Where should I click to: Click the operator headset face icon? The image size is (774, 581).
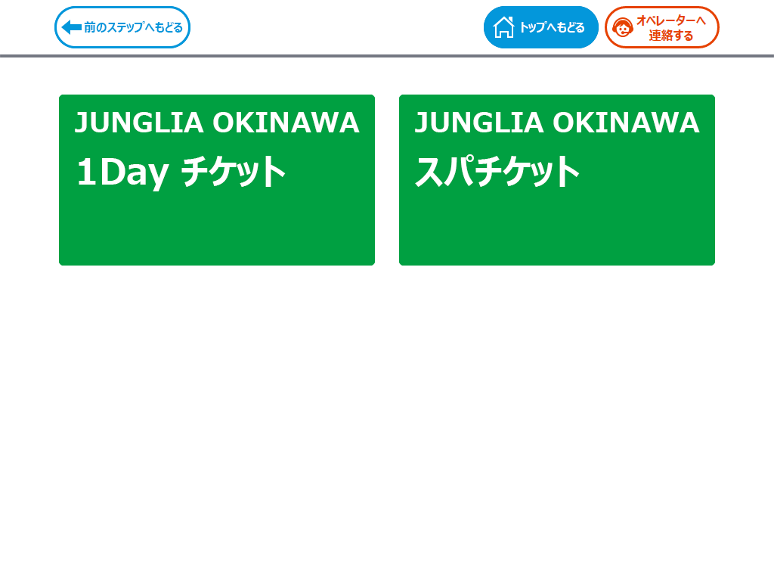623,28
